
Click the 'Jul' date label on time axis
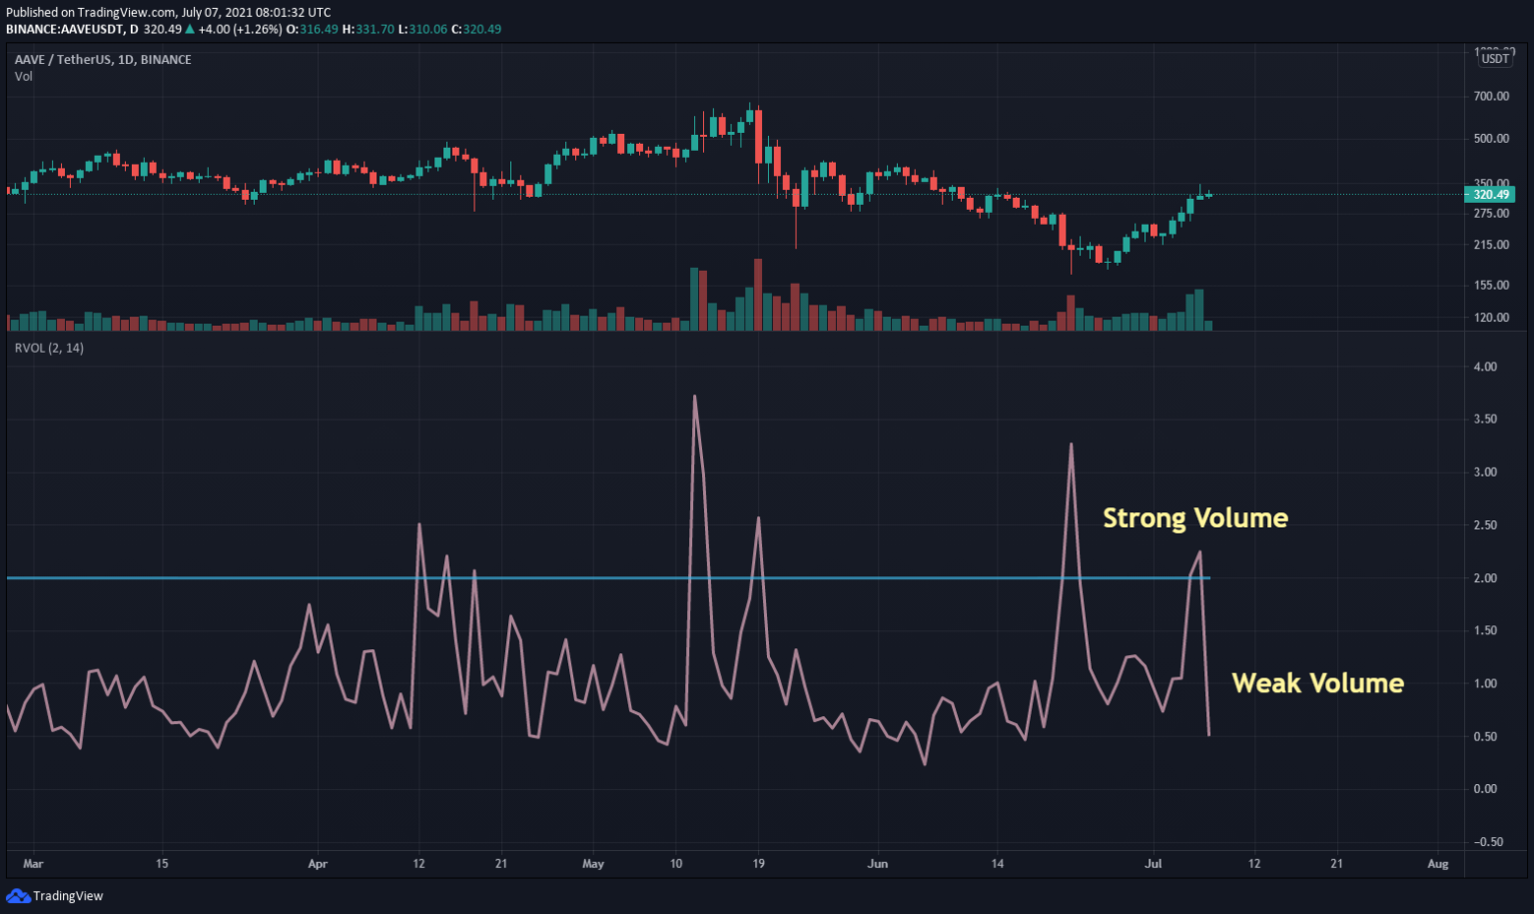click(x=1153, y=863)
